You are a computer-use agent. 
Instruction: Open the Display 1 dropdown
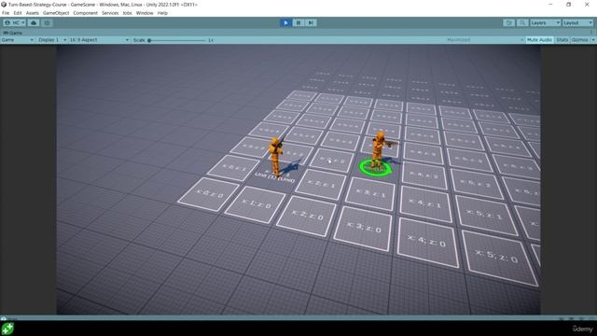[x=52, y=40]
